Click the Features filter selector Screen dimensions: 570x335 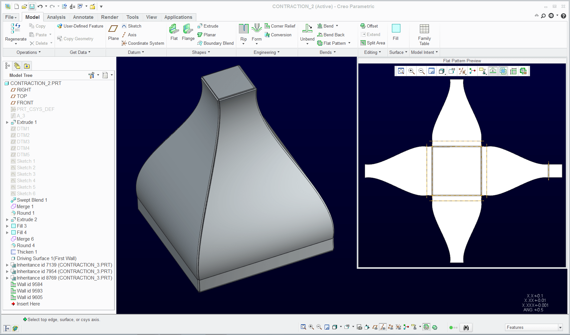click(x=532, y=327)
